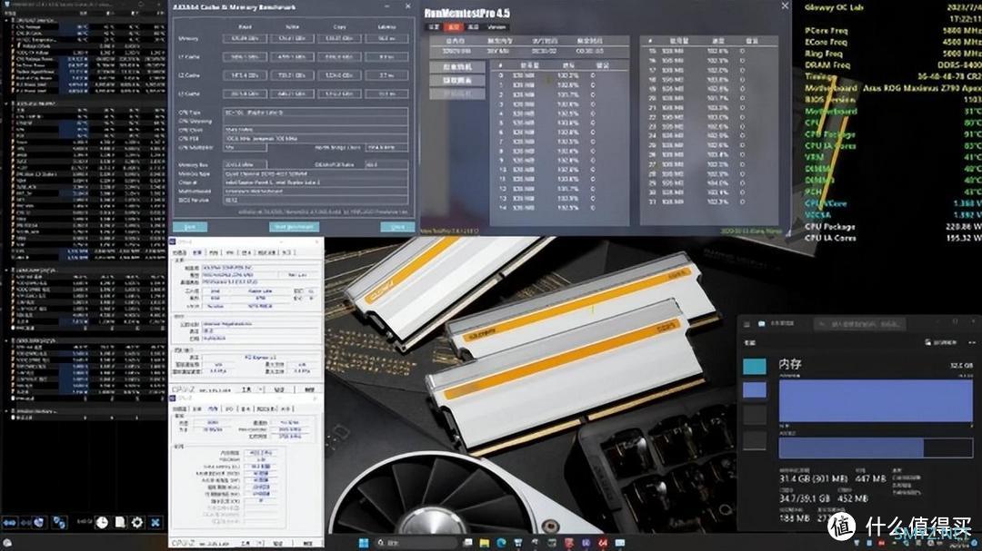Open Task Manager hamburger navigation menu

[747, 324]
